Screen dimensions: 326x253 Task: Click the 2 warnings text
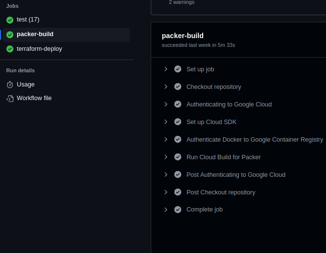[182, 2]
